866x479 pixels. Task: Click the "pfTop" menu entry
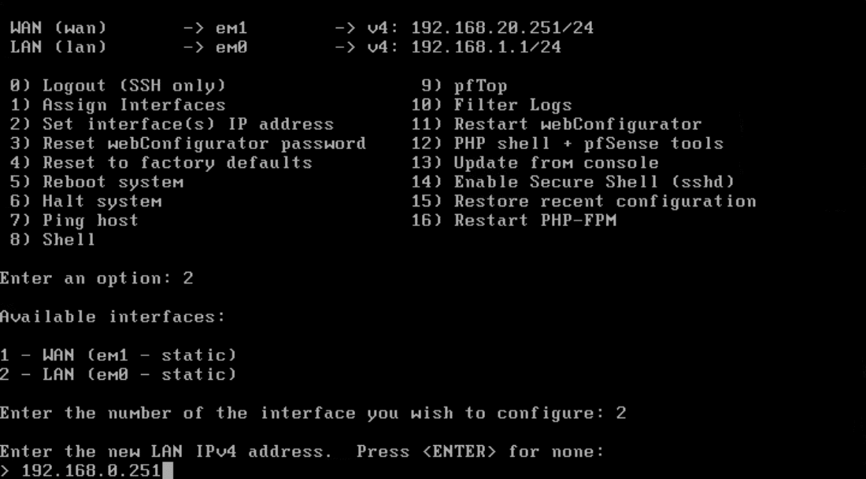tap(480, 86)
